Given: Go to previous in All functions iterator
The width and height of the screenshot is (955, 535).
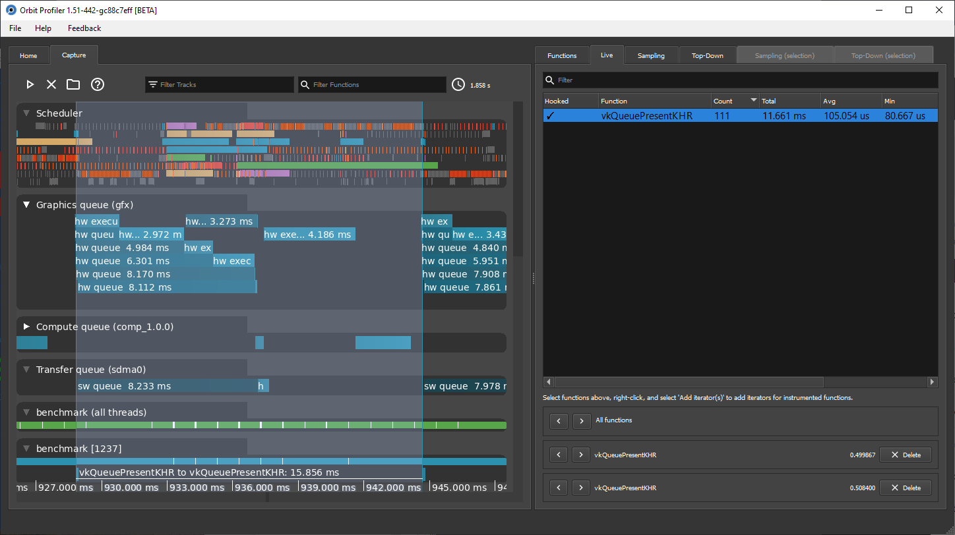Looking at the screenshot, I should coord(559,420).
